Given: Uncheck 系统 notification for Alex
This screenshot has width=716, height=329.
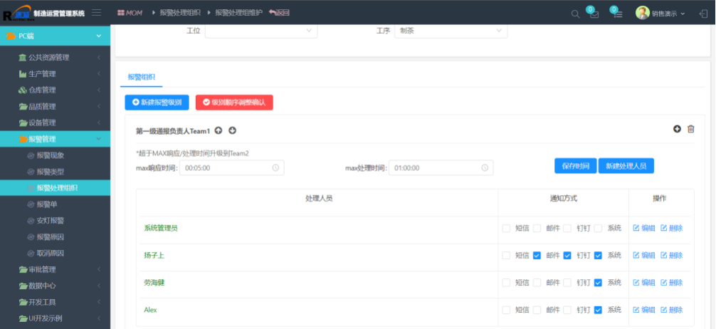Looking at the screenshot, I should click(x=598, y=310).
